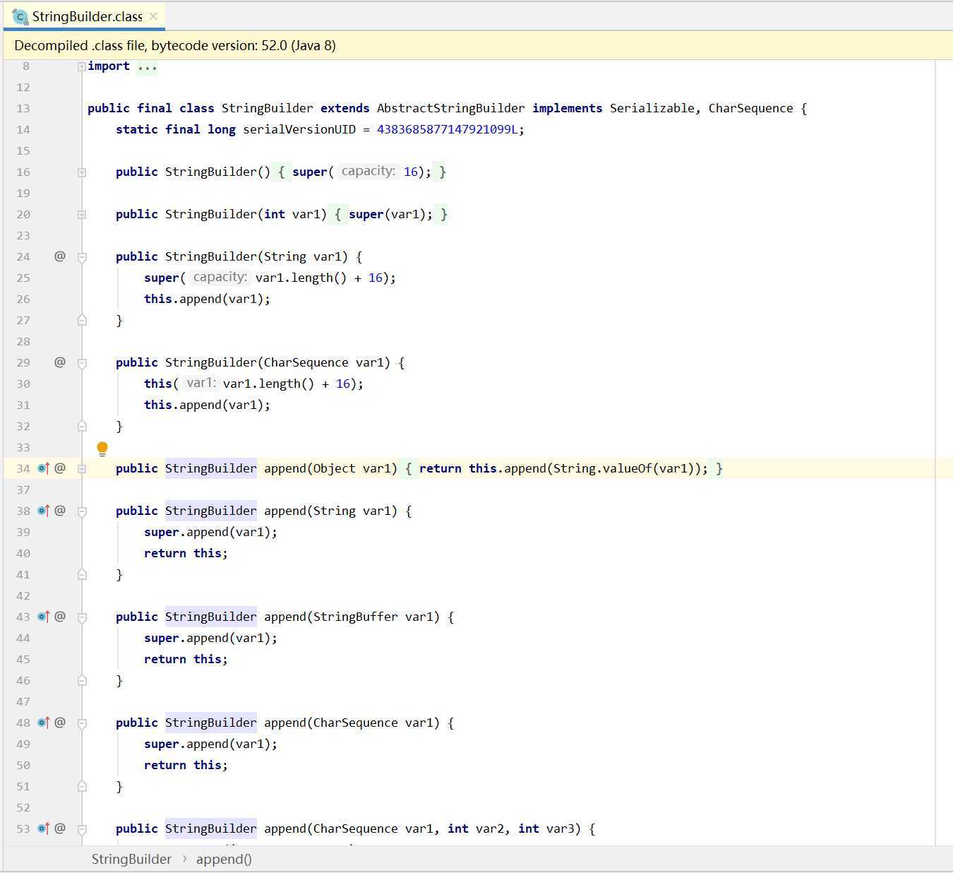Collapse the append(CharSequence var1) method at line 48
Image resolution: width=953 pixels, height=873 pixels.
tap(82, 724)
